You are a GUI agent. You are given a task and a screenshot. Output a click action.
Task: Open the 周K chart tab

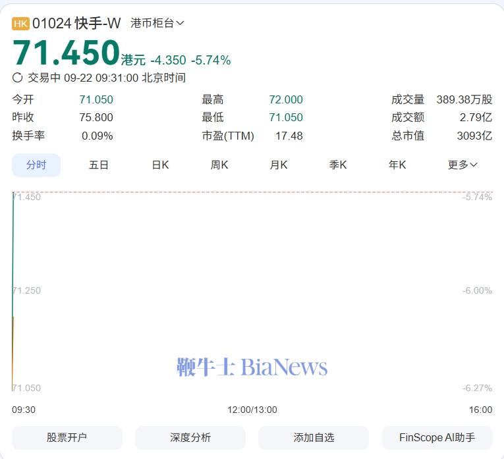coord(219,165)
